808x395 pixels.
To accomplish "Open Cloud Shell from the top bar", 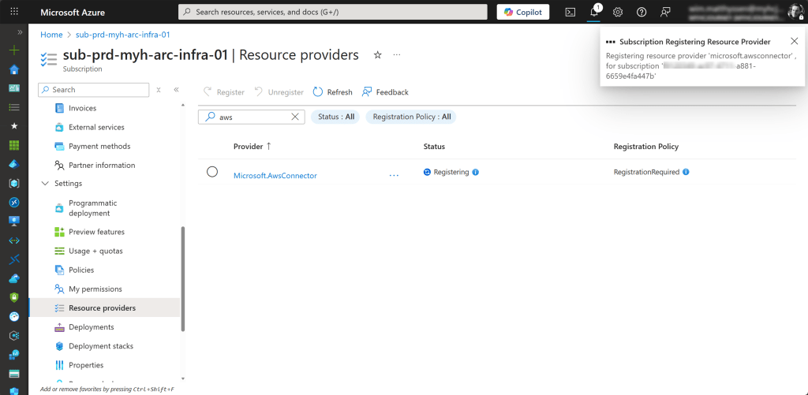I will pos(570,12).
